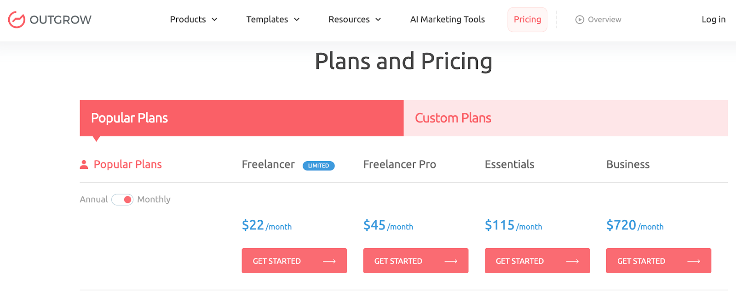The height and width of the screenshot is (291, 736).
Task: Switch to the Custom Plans tab
Action: click(x=565, y=118)
